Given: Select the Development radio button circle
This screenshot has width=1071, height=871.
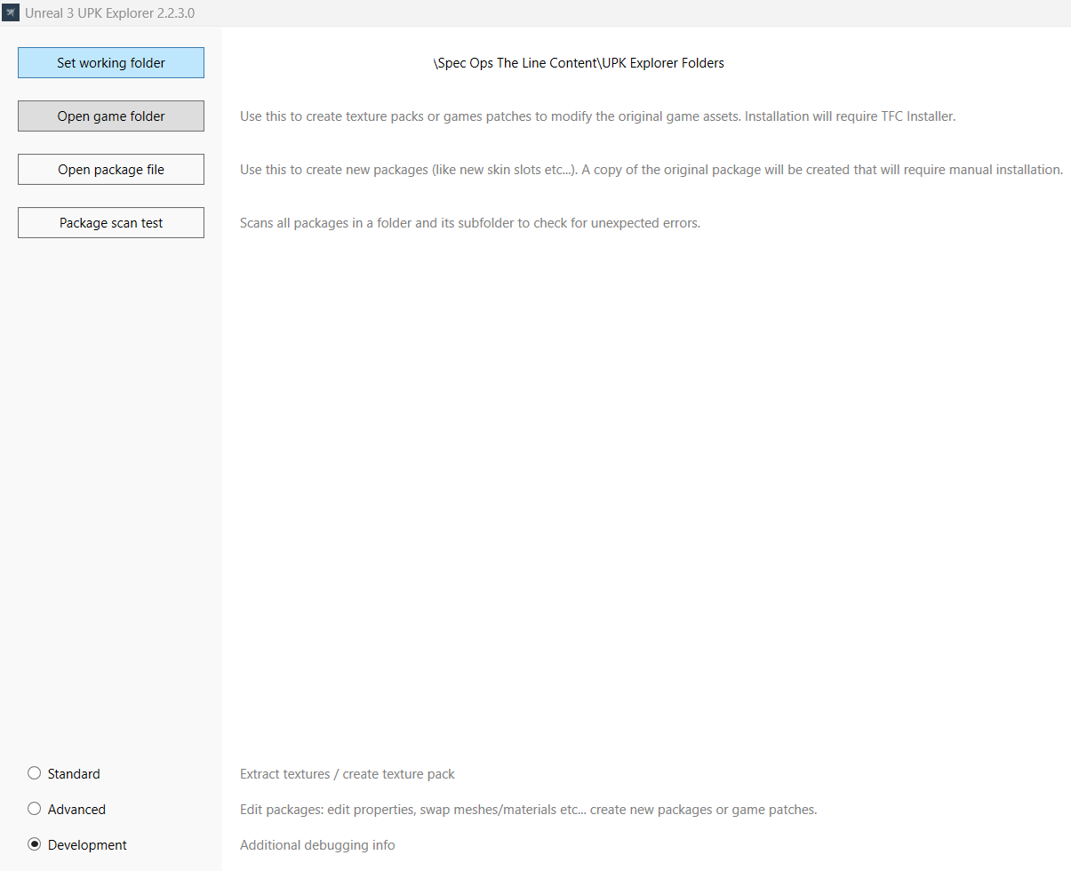Looking at the screenshot, I should click(35, 844).
